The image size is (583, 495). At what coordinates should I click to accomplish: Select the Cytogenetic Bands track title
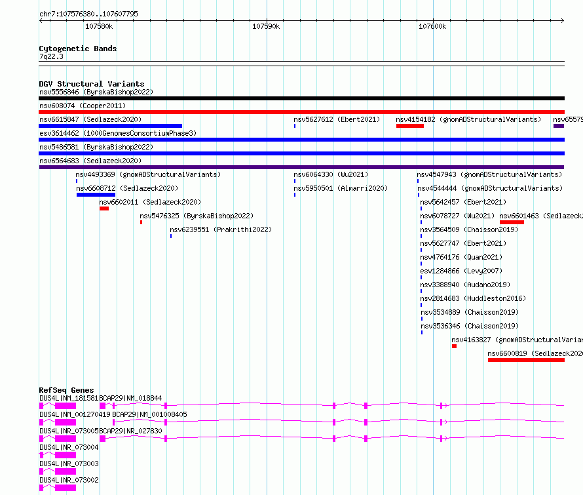click(78, 49)
